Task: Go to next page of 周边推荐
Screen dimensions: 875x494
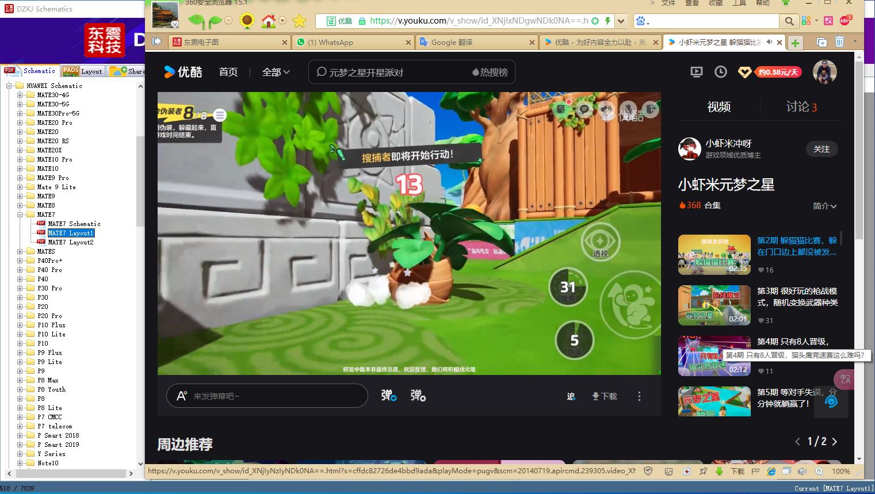Action: click(835, 442)
